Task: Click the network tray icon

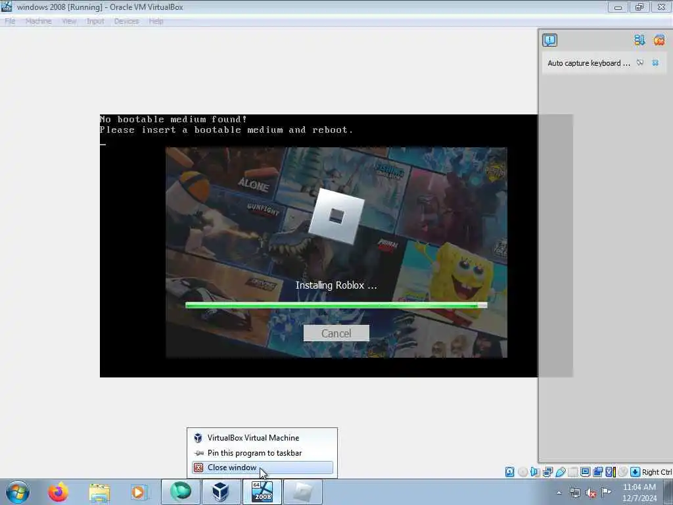Action: click(x=574, y=493)
